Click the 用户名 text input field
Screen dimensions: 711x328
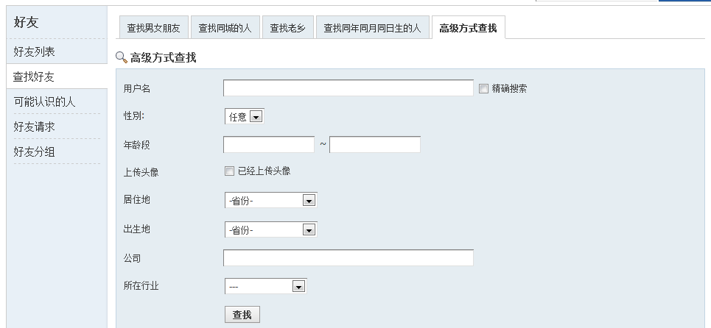[348, 88]
